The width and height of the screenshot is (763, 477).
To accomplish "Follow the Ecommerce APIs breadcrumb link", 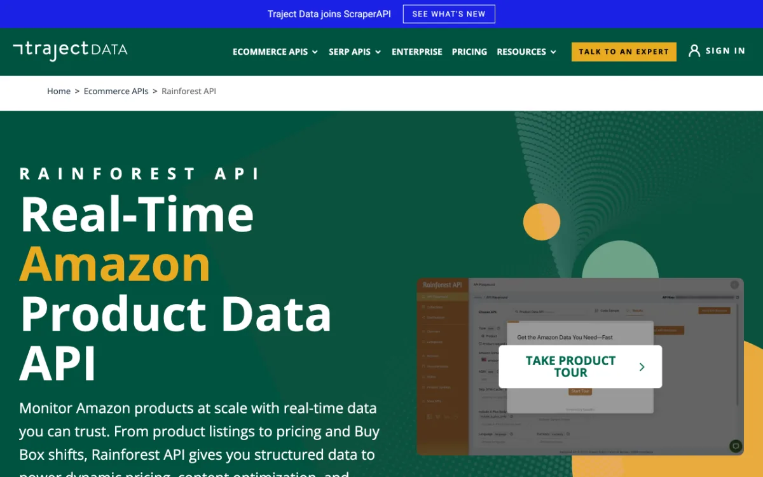I will [x=116, y=92].
